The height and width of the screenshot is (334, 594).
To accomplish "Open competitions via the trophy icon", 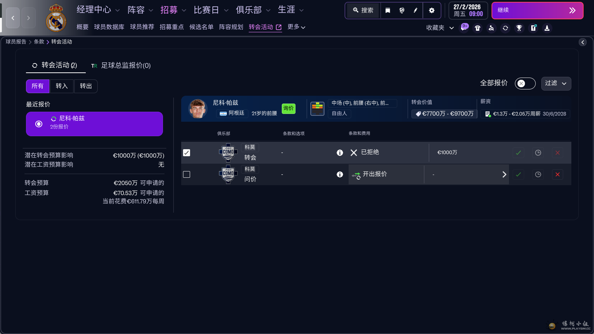I will click(x=519, y=28).
